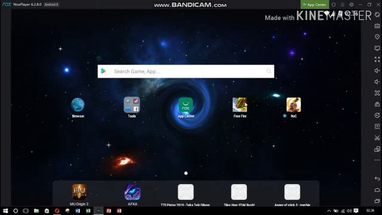382x215 pixels.
Task: Click the volume down icon in sidebar
Action: (377, 82)
